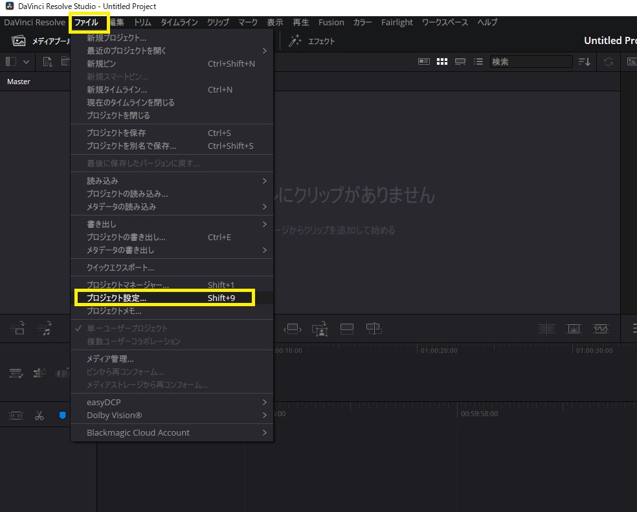Image resolution: width=637 pixels, height=512 pixels.
Task: Expand the 読み込み submenu
Action: coord(172,181)
